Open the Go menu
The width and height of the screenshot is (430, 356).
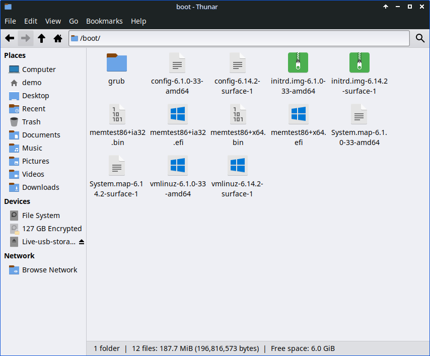[74, 21]
